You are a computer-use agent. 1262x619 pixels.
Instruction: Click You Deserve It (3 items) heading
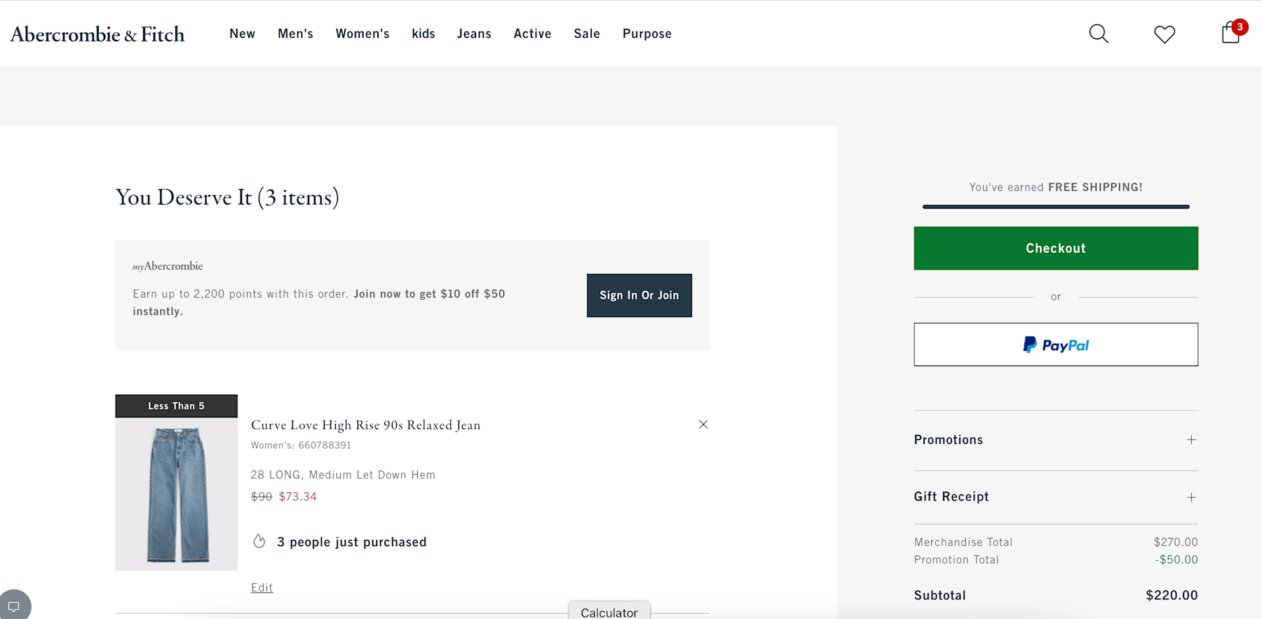[x=227, y=197]
